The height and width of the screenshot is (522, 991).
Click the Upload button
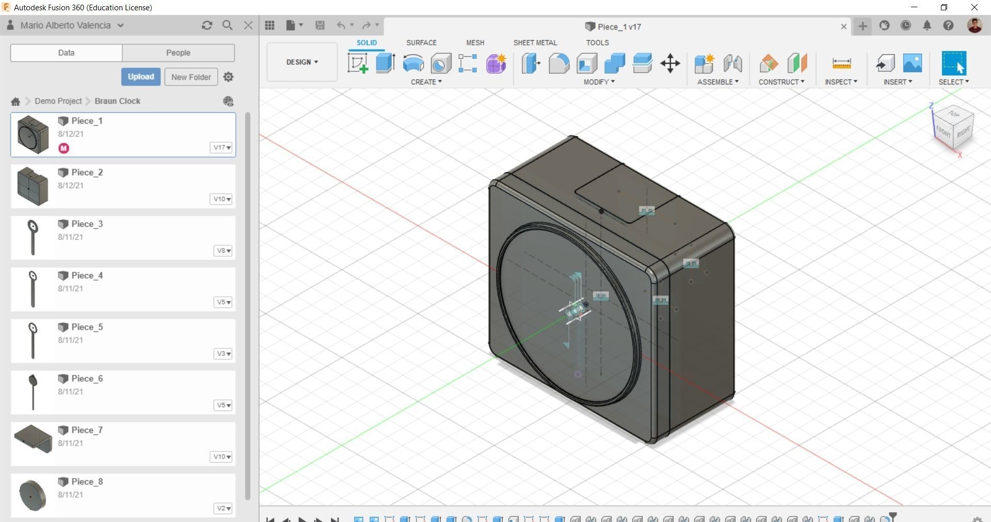(x=141, y=77)
